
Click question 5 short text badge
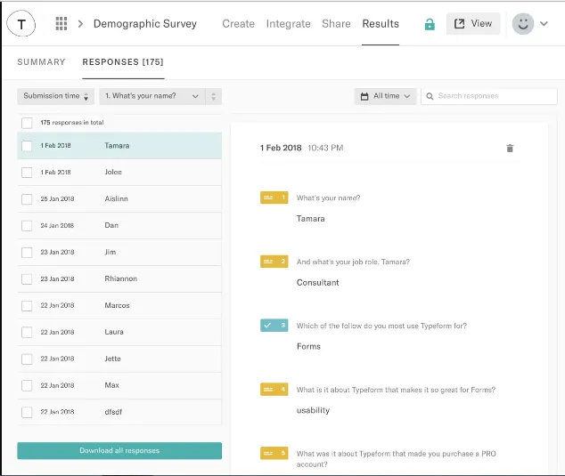click(x=274, y=454)
